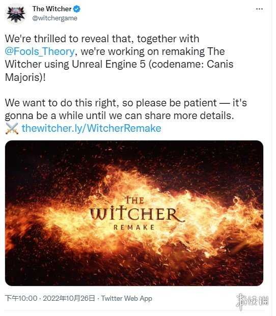
Task: Click the @witchergame handle
Action: point(55,18)
